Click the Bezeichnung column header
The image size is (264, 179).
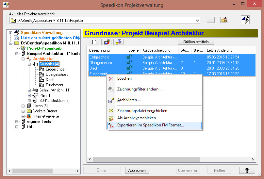[107, 50]
